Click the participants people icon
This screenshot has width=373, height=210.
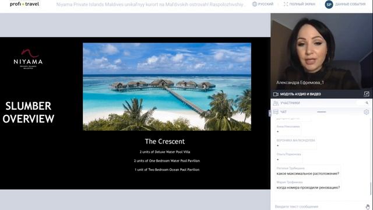coord(276,103)
